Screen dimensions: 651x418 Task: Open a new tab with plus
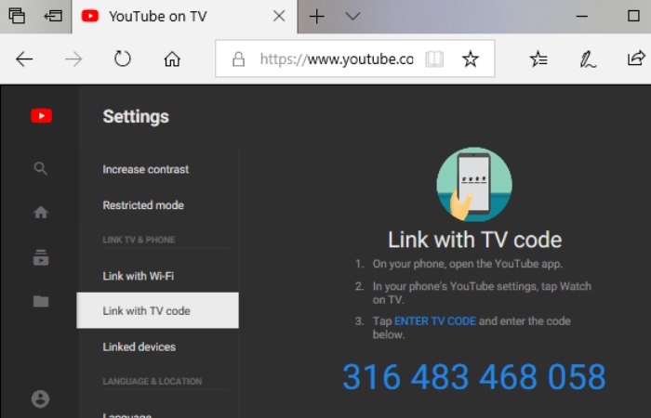[317, 17]
